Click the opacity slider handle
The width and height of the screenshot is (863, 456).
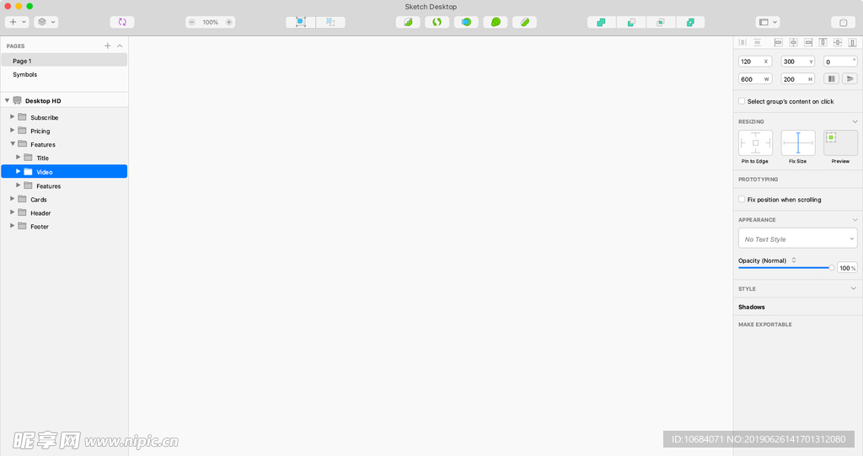click(x=831, y=268)
